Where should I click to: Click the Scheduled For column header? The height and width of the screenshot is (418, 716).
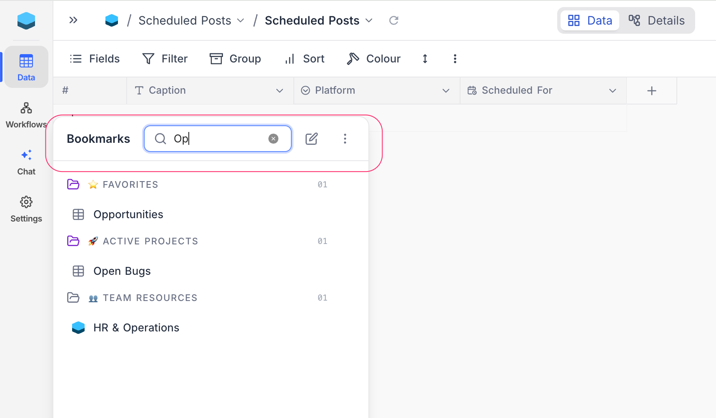coord(543,91)
